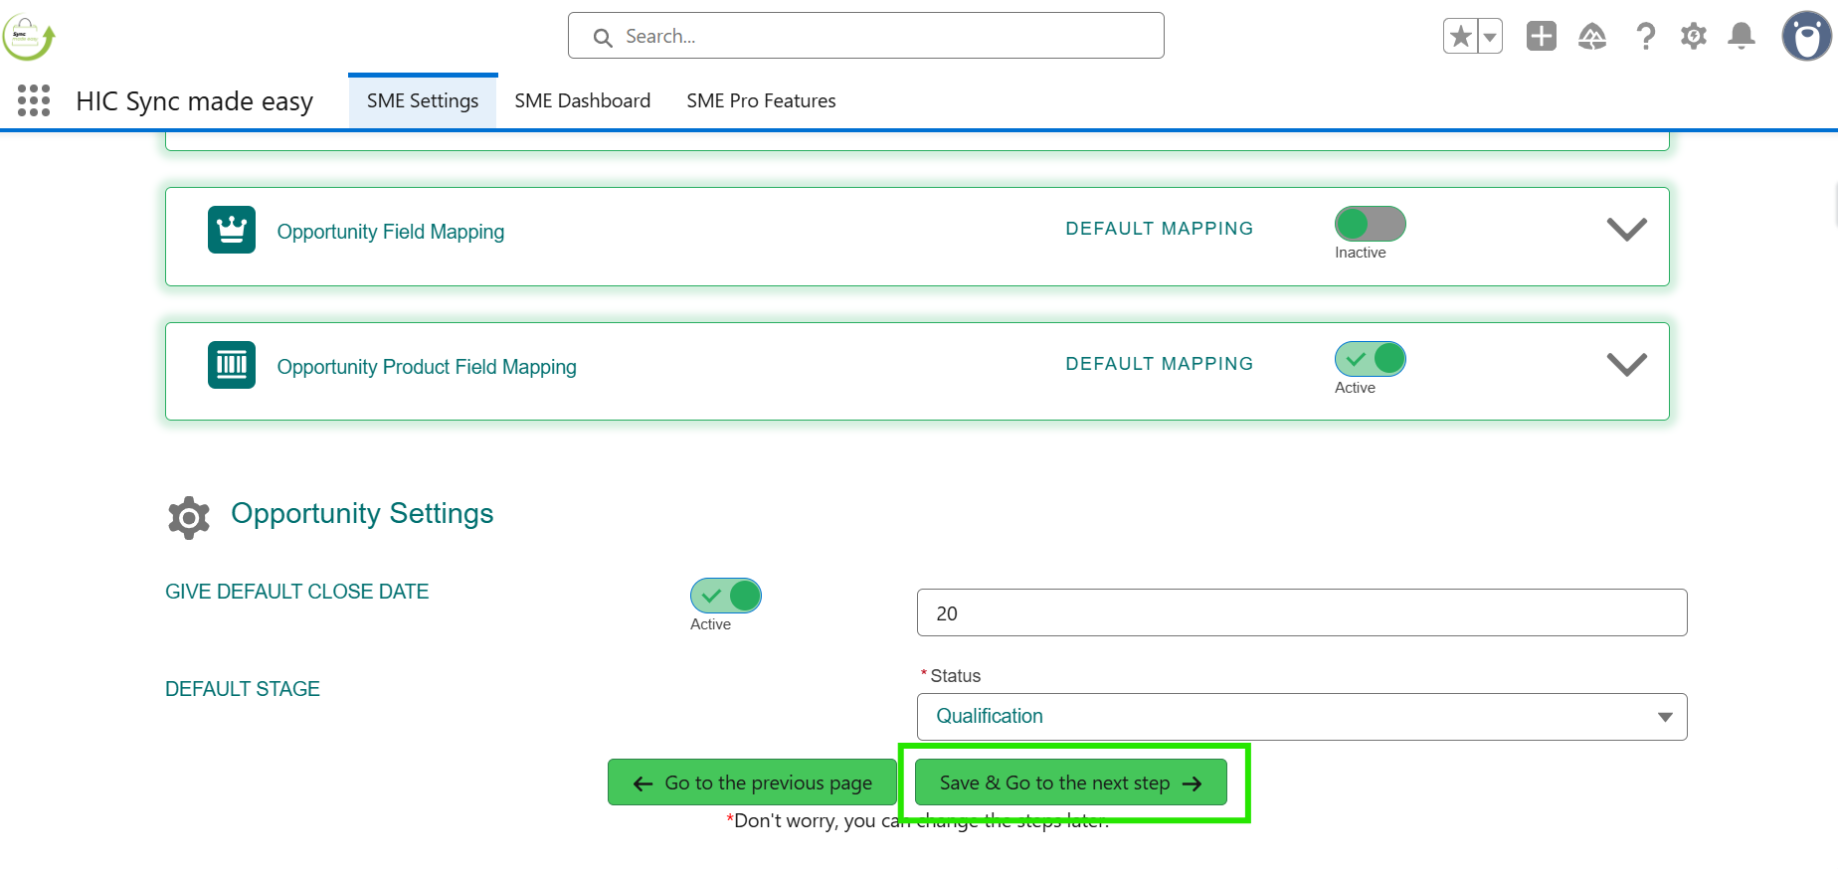Open the Salesforce help question mark
Viewport: 1838px width, 869px height.
click(1645, 37)
